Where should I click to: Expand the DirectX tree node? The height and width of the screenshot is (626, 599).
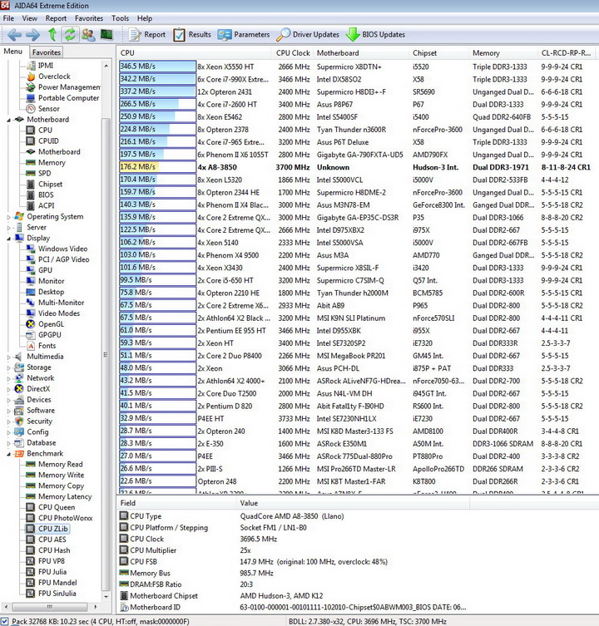[x=8, y=389]
